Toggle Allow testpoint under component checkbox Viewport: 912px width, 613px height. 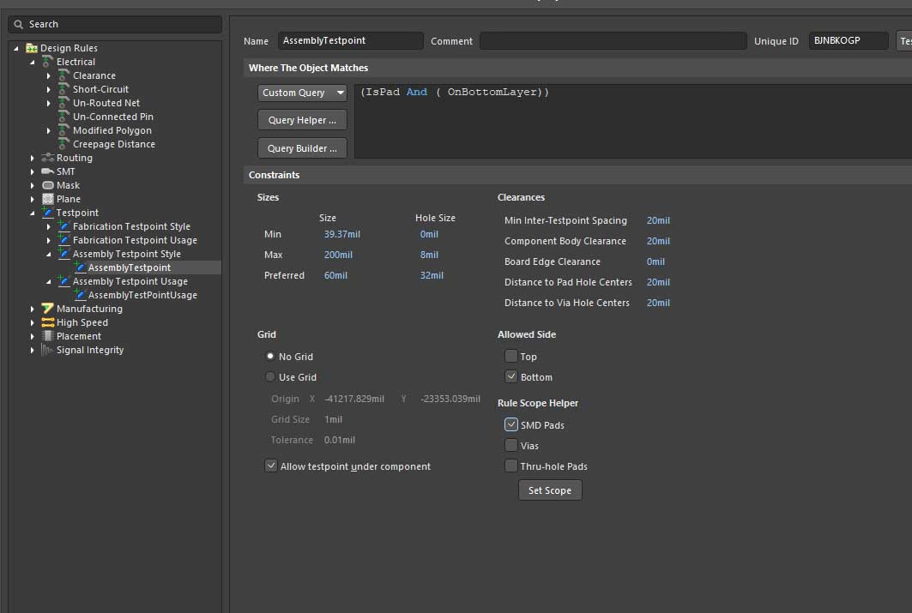[x=271, y=466]
